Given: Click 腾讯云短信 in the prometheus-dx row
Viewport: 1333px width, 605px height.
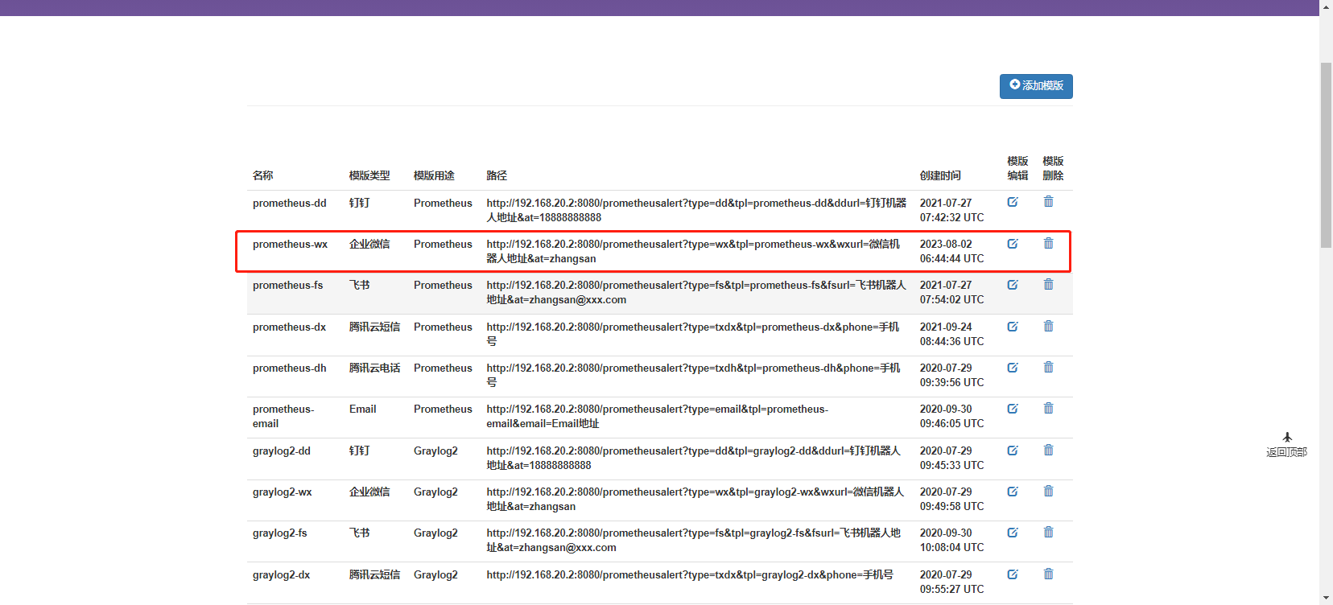Looking at the screenshot, I should click(x=374, y=327).
